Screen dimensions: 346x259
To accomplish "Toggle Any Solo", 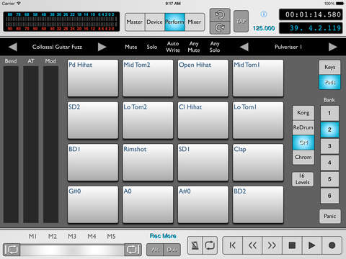I will click(215, 47).
